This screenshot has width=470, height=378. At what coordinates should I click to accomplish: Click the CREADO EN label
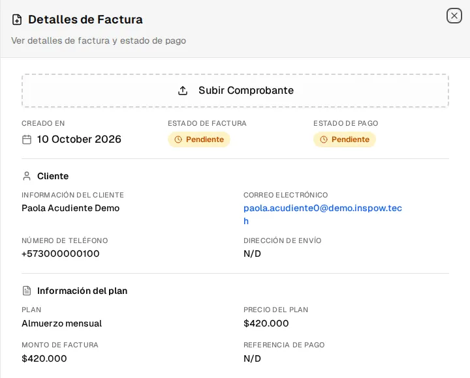point(43,123)
